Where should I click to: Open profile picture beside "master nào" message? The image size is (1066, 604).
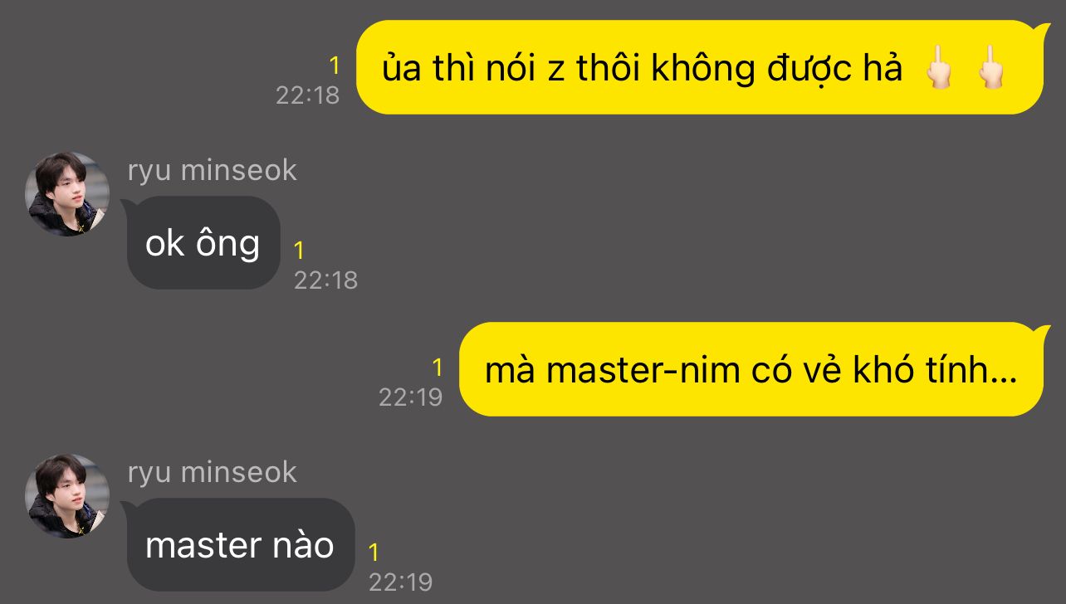pyautogui.click(x=67, y=496)
